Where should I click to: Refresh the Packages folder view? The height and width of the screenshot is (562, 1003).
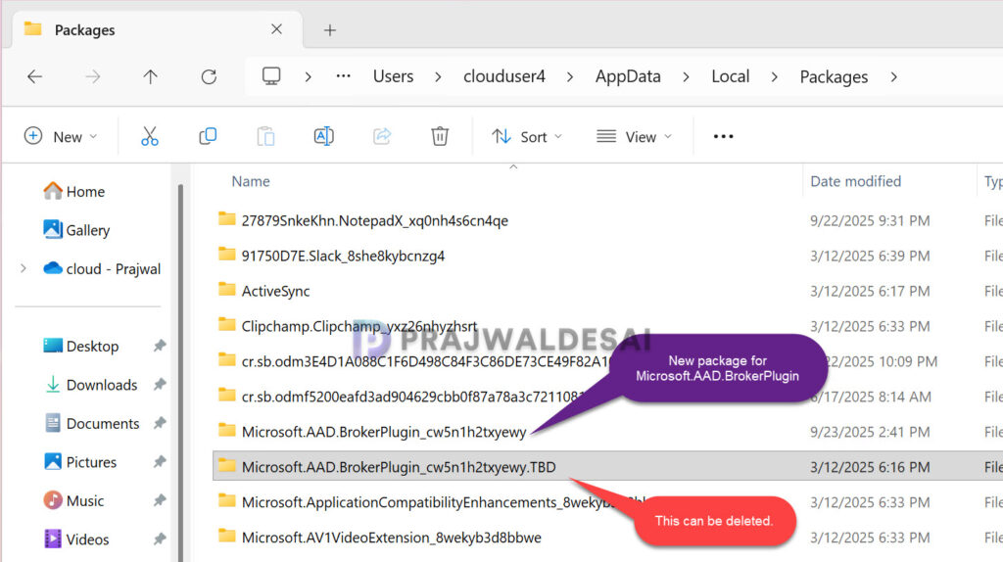tap(209, 76)
